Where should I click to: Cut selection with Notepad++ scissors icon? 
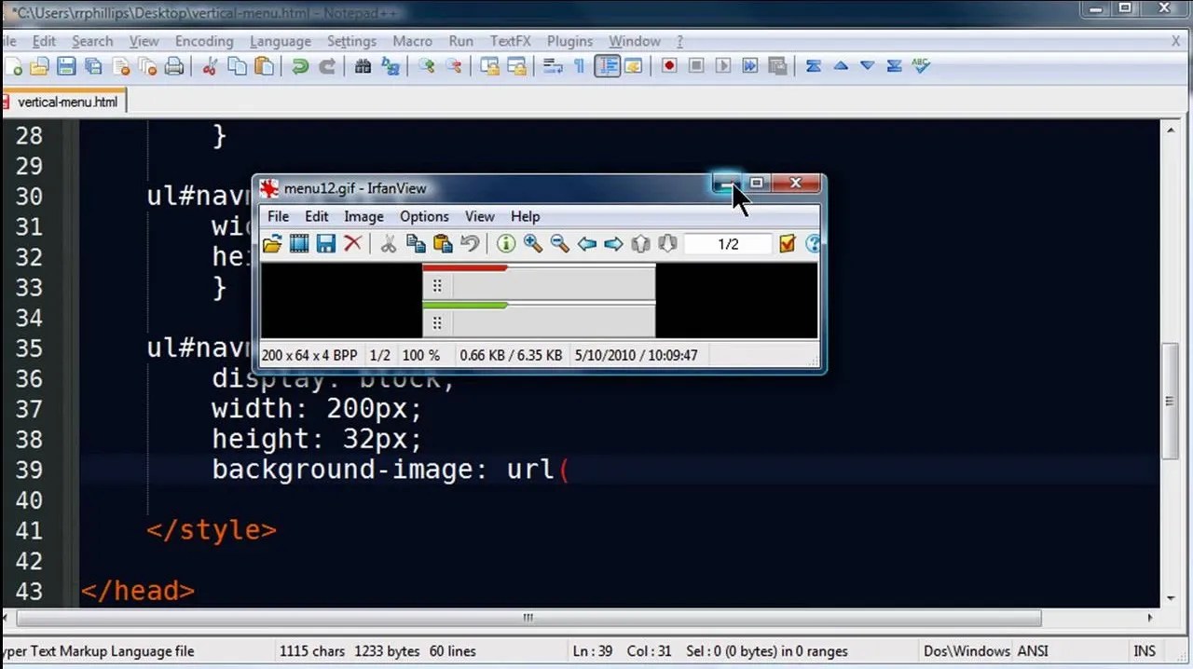click(210, 66)
